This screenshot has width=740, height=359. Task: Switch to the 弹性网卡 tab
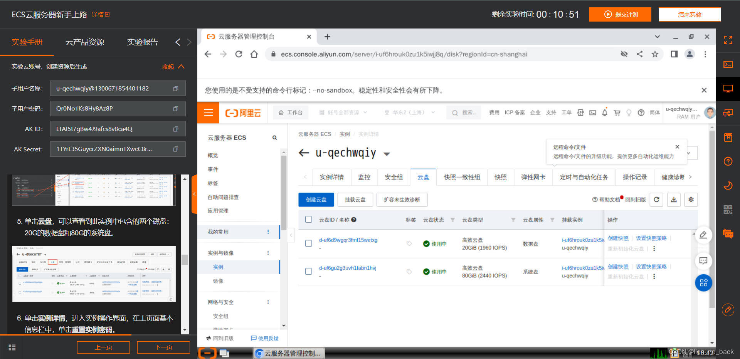(533, 177)
